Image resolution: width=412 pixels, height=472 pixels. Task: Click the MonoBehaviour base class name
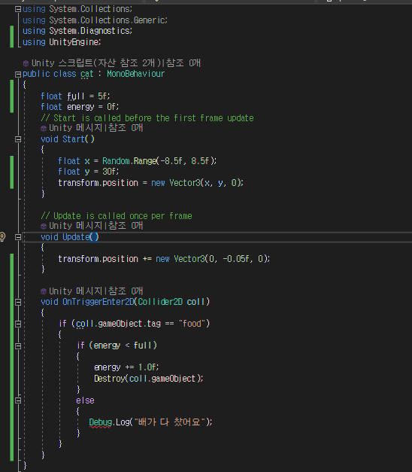[136, 74]
